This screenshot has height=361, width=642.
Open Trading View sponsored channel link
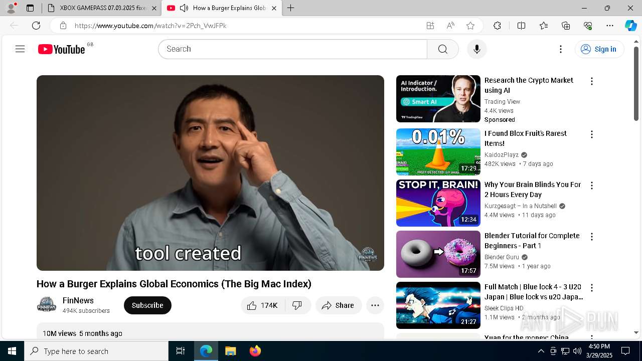[x=502, y=101]
